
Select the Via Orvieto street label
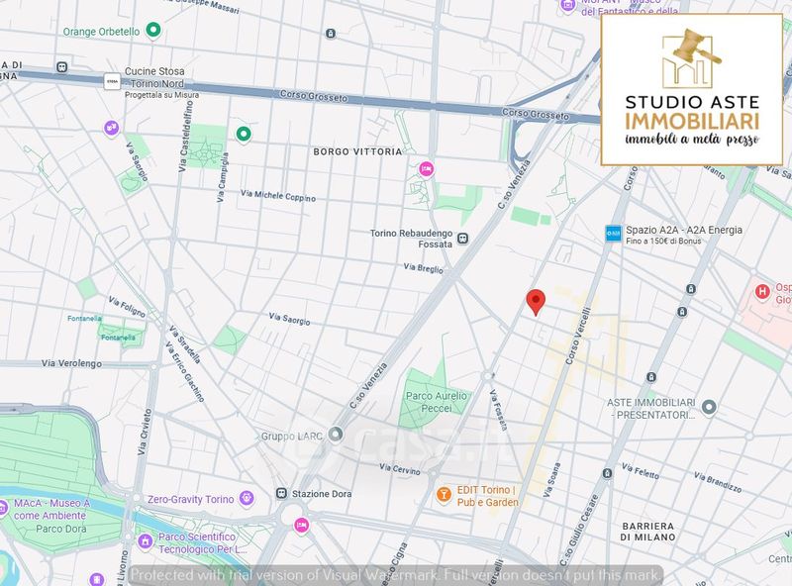[x=144, y=432]
